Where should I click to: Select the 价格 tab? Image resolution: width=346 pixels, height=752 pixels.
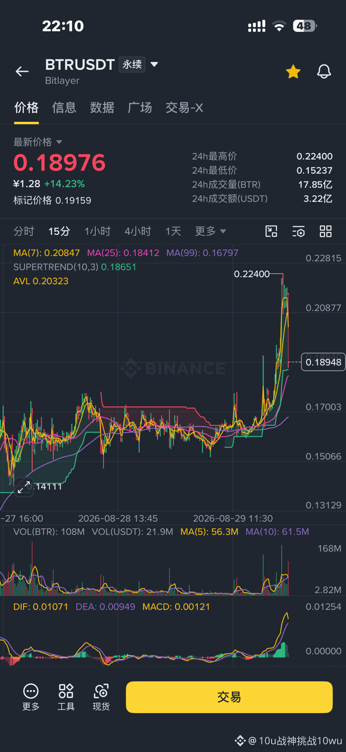pos(26,108)
